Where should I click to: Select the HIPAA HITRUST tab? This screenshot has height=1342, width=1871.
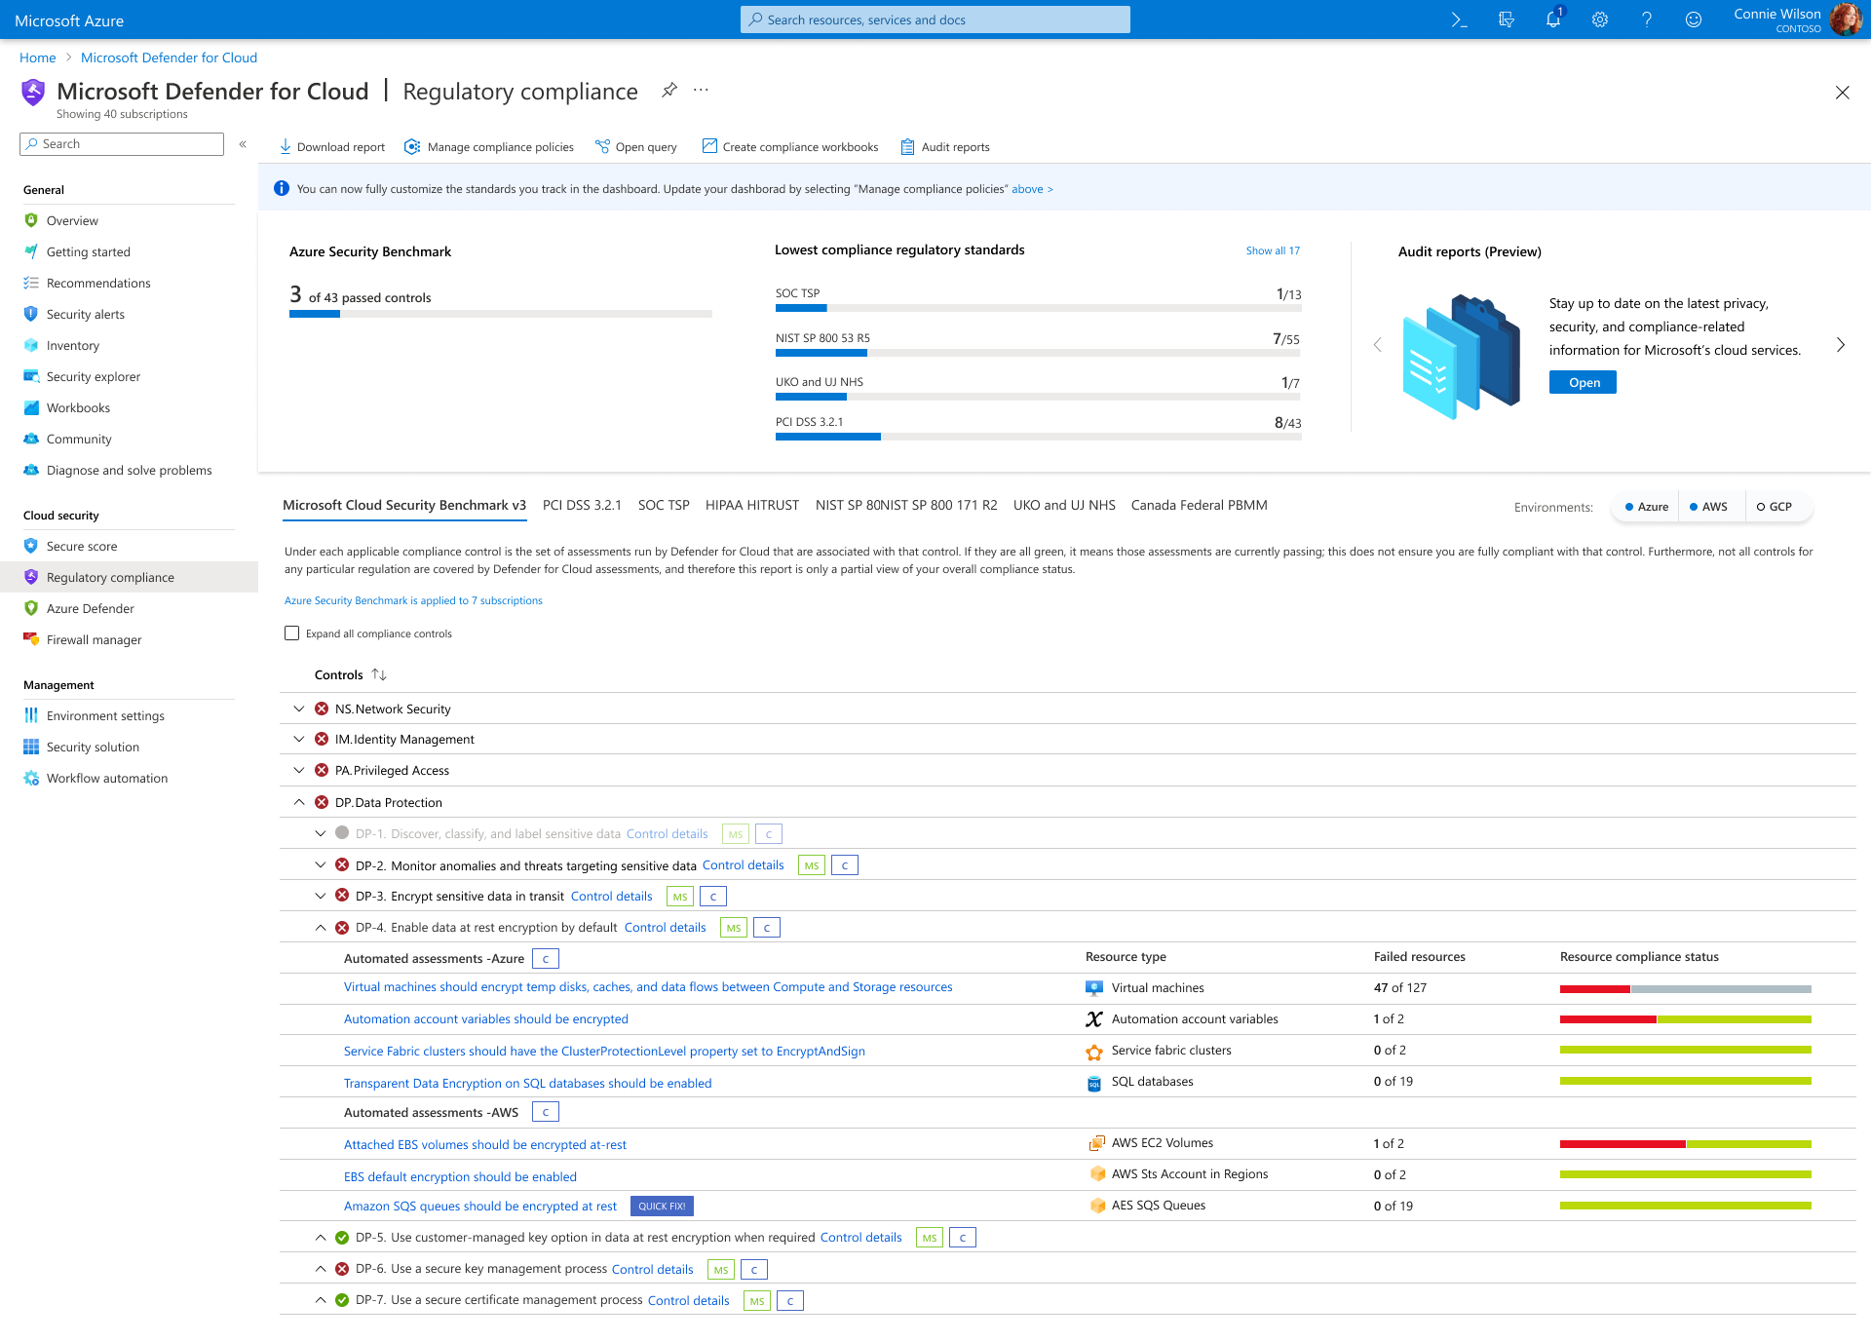751,505
